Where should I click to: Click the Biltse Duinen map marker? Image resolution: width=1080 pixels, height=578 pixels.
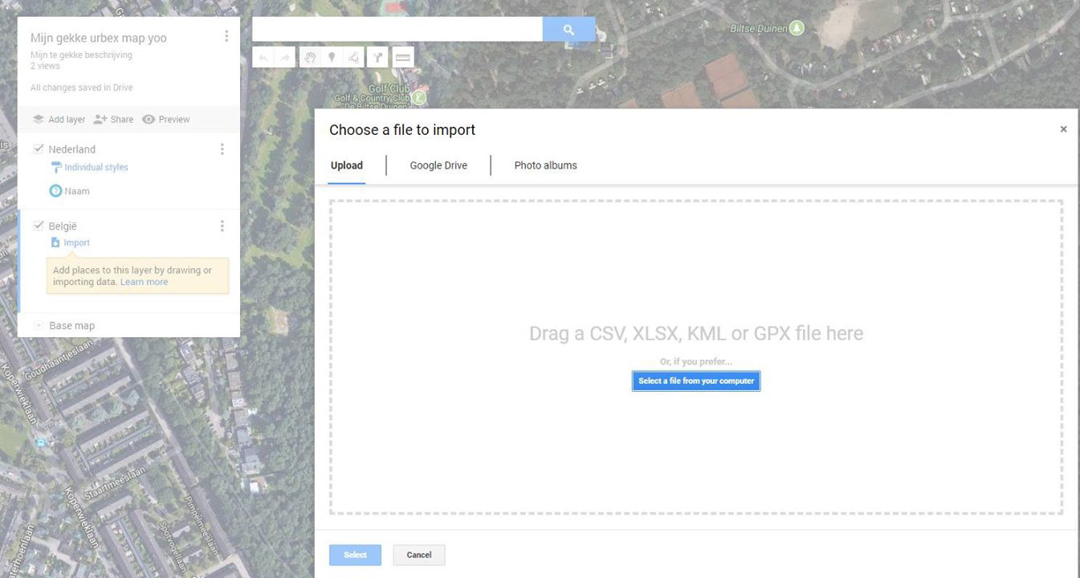pyautogui.click(x=797, y=28)
